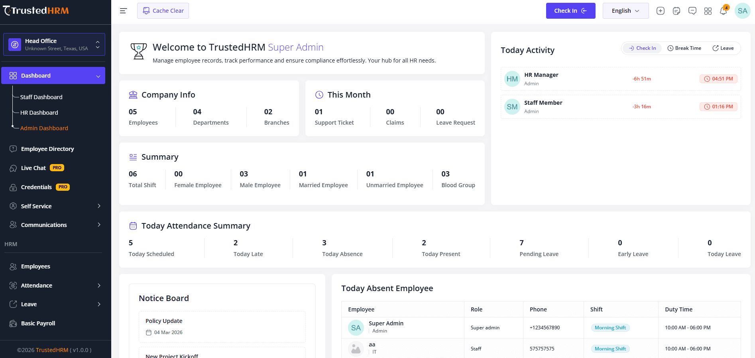Click the SM avatar for Staff Member
The image size is (755, 358).
pos(512,107)
